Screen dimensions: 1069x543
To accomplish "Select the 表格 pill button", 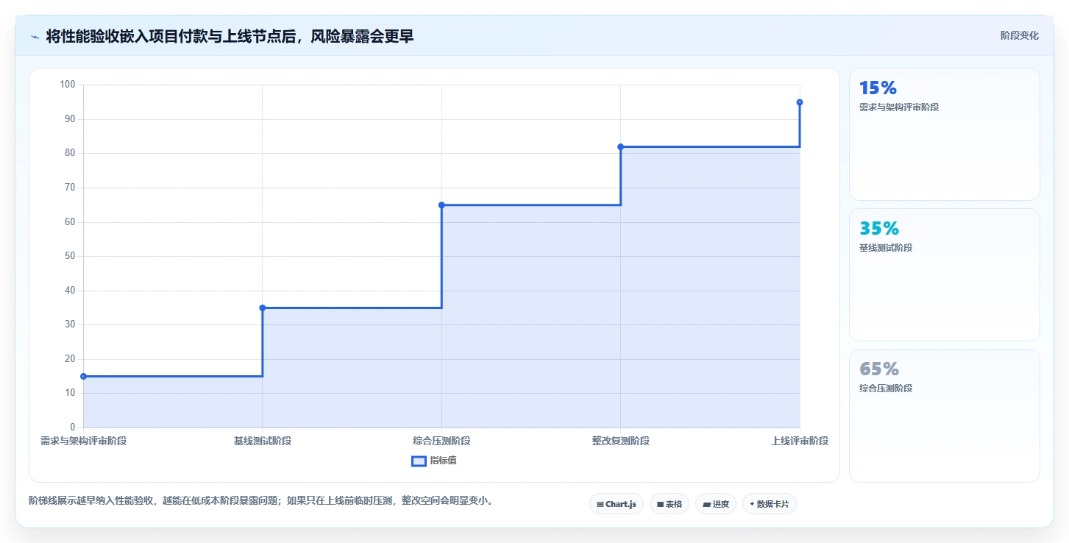I will 670,504.
